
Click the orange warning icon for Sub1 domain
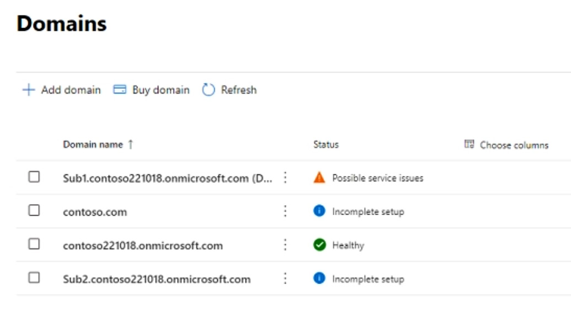(x=319, y=178)
